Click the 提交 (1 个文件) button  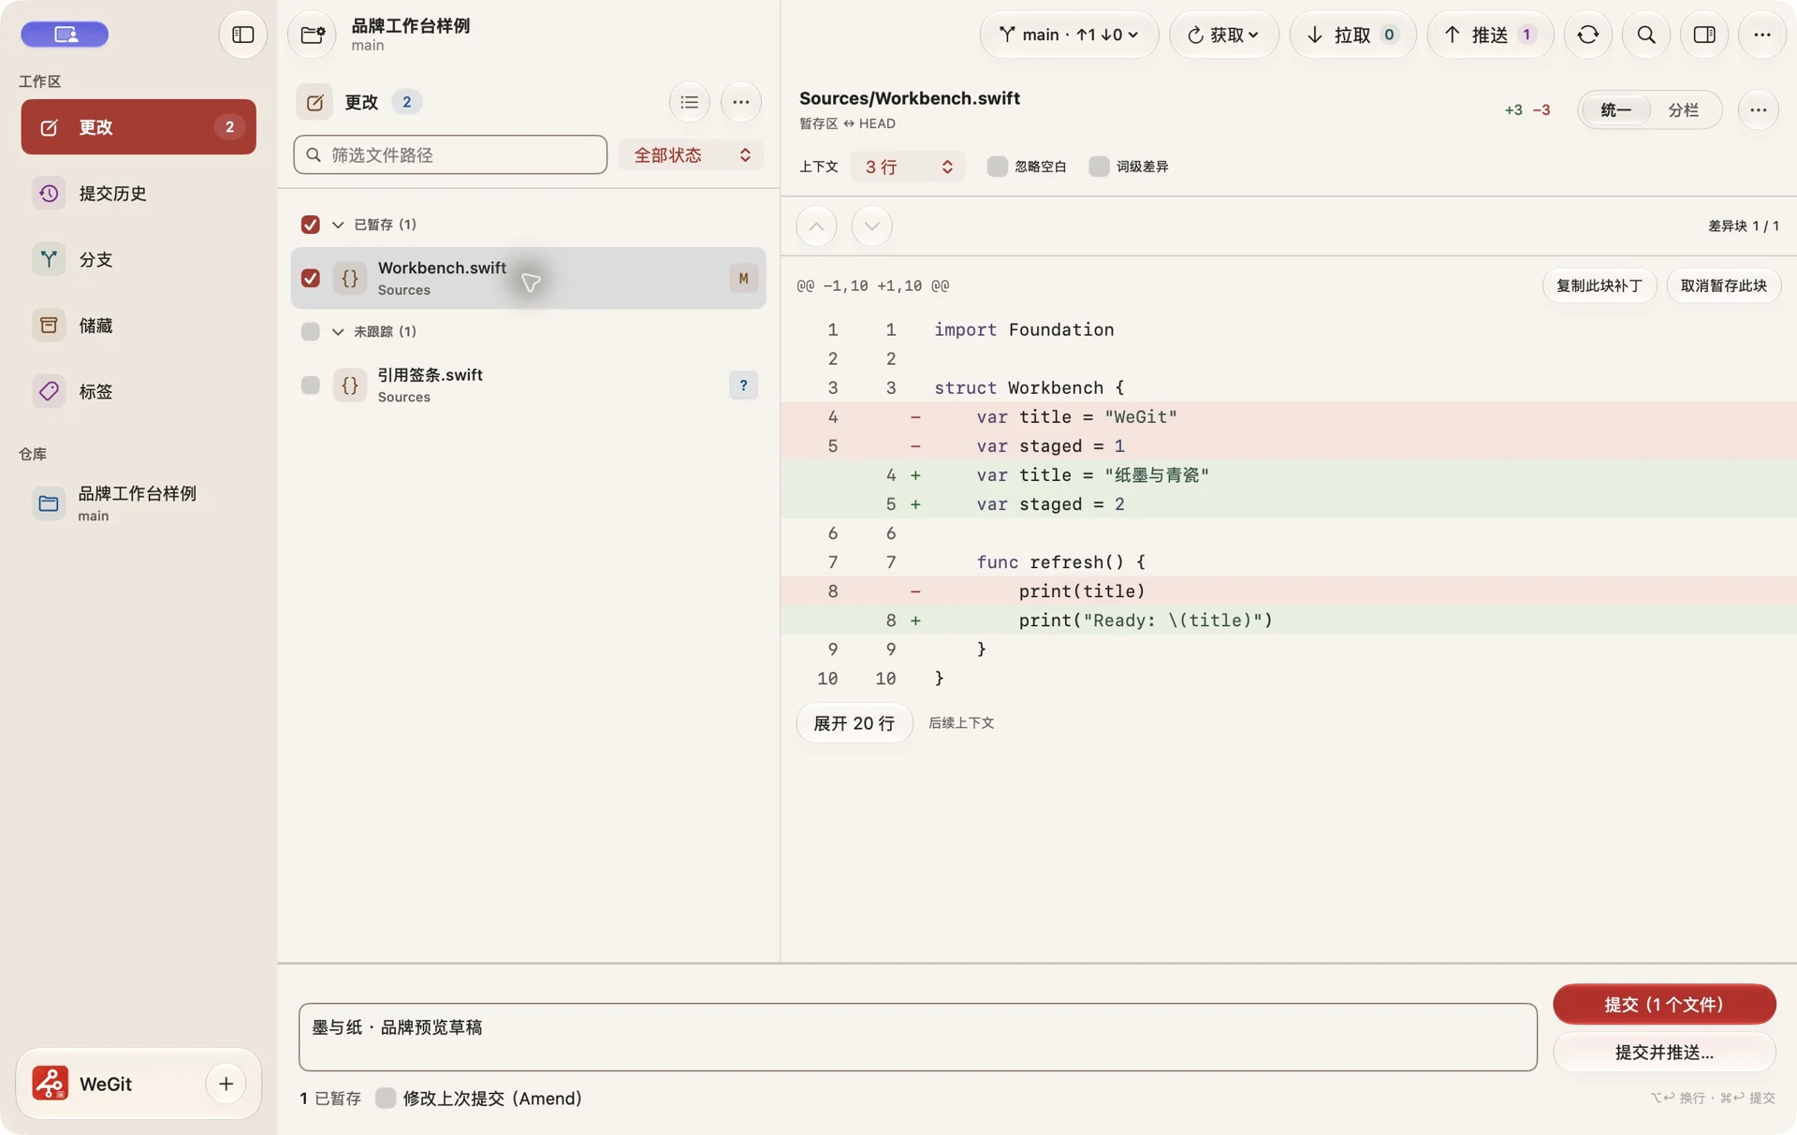1664,1004
